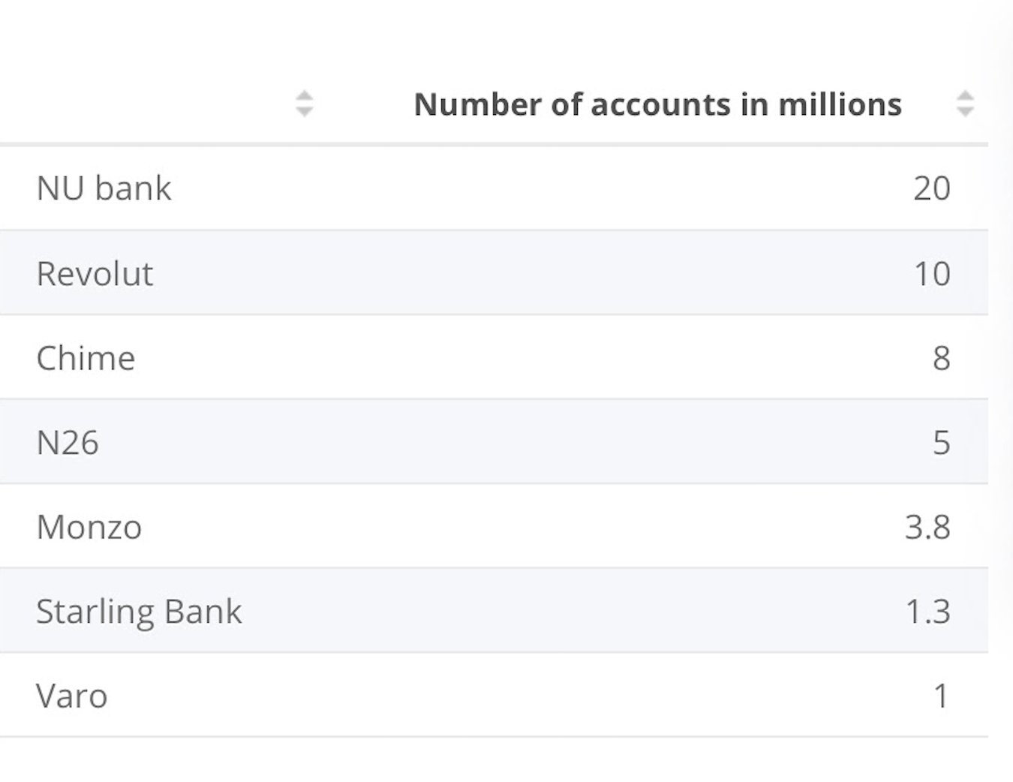1013x782 pixels.
Task: Select the N26 row label
Action: [68, 443]
